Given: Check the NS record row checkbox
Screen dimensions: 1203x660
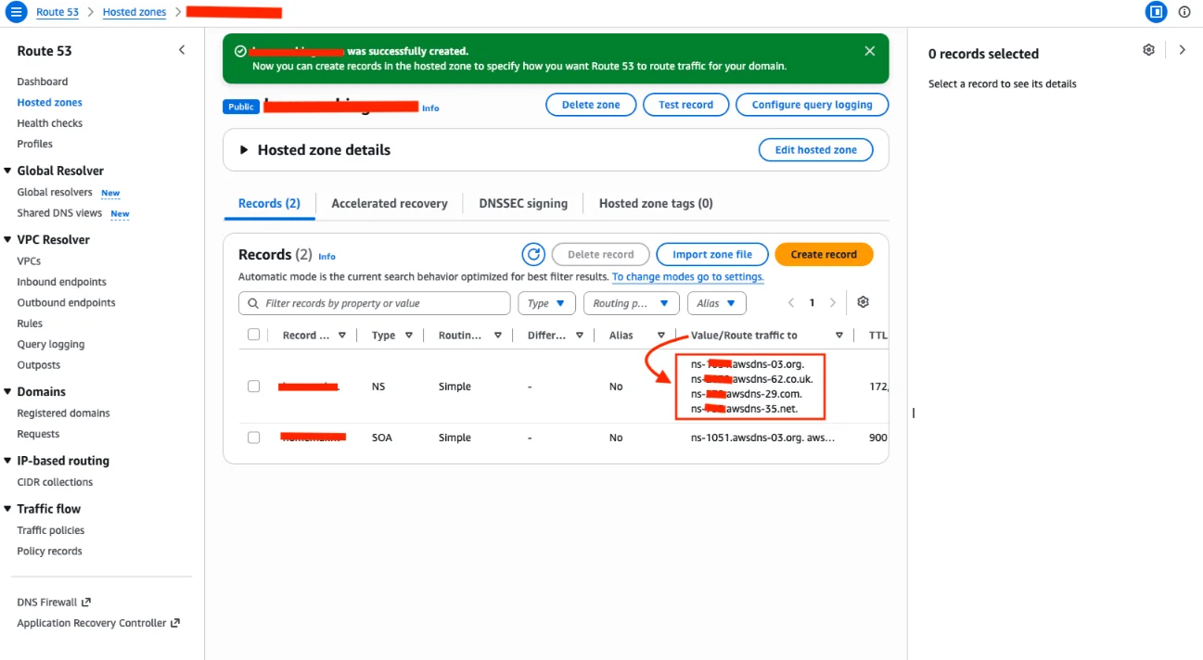Looking at the screenshot, I should (253, 387).
